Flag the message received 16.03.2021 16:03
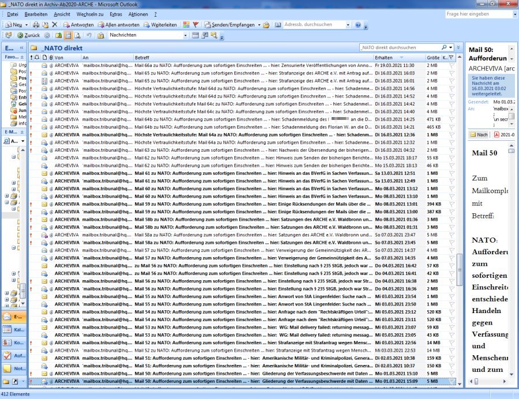Image resolution: width=519 pixels, height=399 pixels. tap(452, 73)
